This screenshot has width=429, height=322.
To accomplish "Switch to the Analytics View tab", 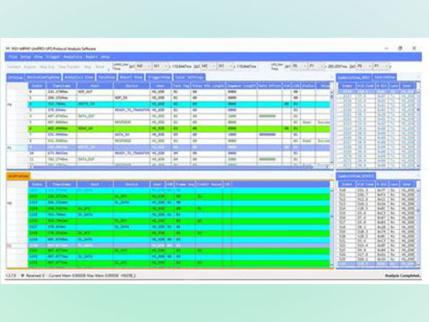I will point(79,75).
